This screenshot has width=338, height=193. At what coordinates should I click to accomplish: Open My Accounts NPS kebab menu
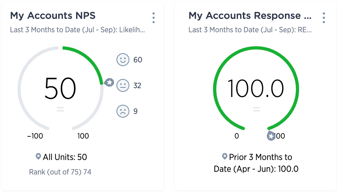[x=153, y=18]
